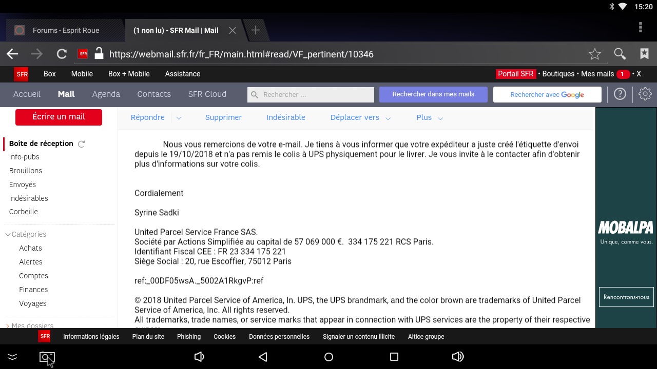Raise volume with right speaker icon
This screenshot has height=369, width=657.
pyautogui.click(x=457, y=357)
